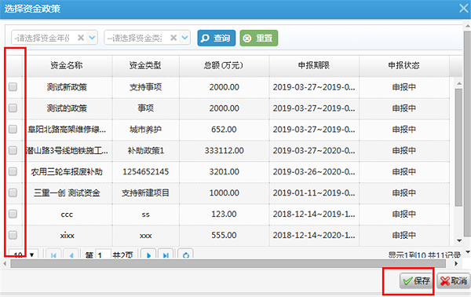The height and width of the screenshot is (297, 471).
Task: Open the fund year dropdown arrow
Action: coord(92,38)
